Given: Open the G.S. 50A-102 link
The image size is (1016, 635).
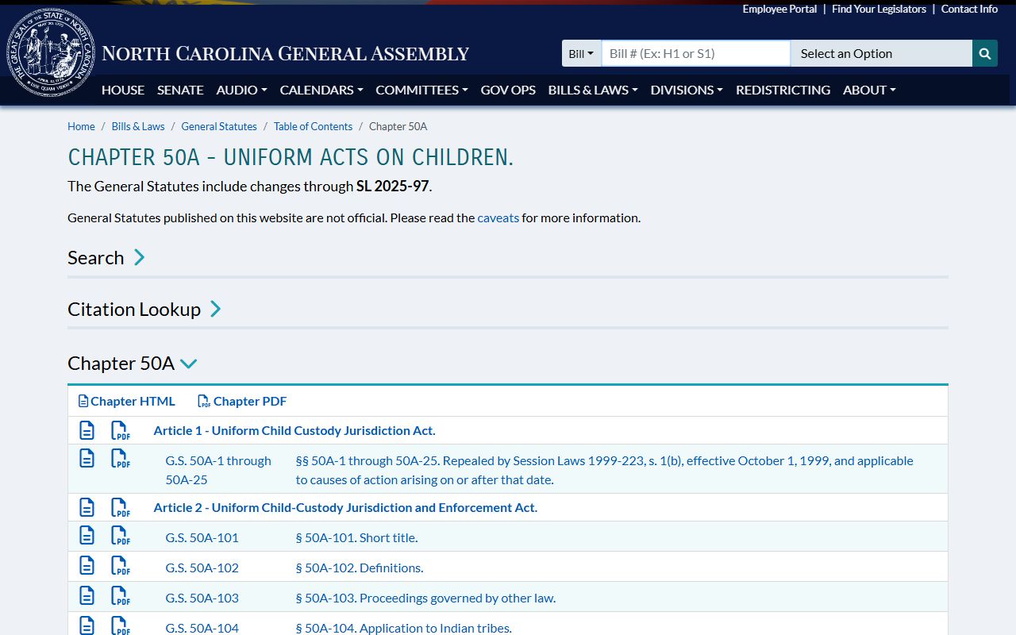Looking at the screenshot, I should pos(202,568).
